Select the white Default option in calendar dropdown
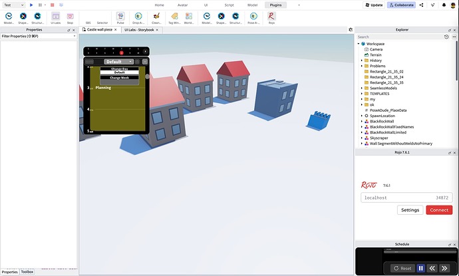This screenshot has width=459, height=276. coord(120,72)
